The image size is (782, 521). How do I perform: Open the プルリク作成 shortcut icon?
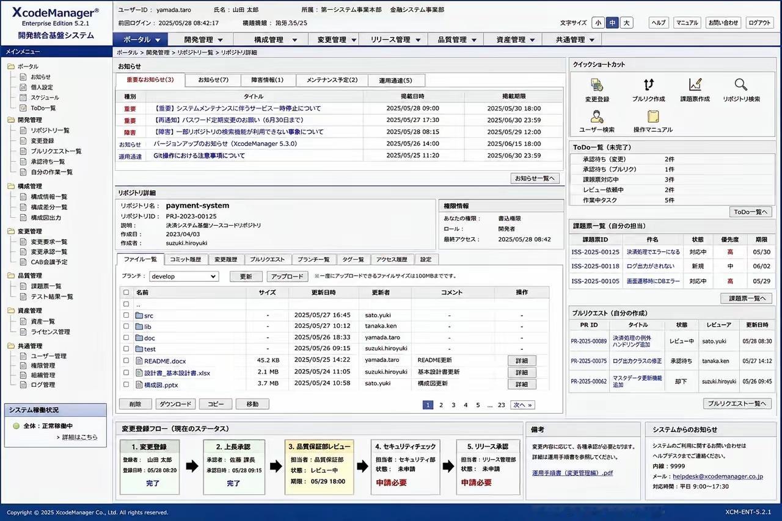coord(648,85)
